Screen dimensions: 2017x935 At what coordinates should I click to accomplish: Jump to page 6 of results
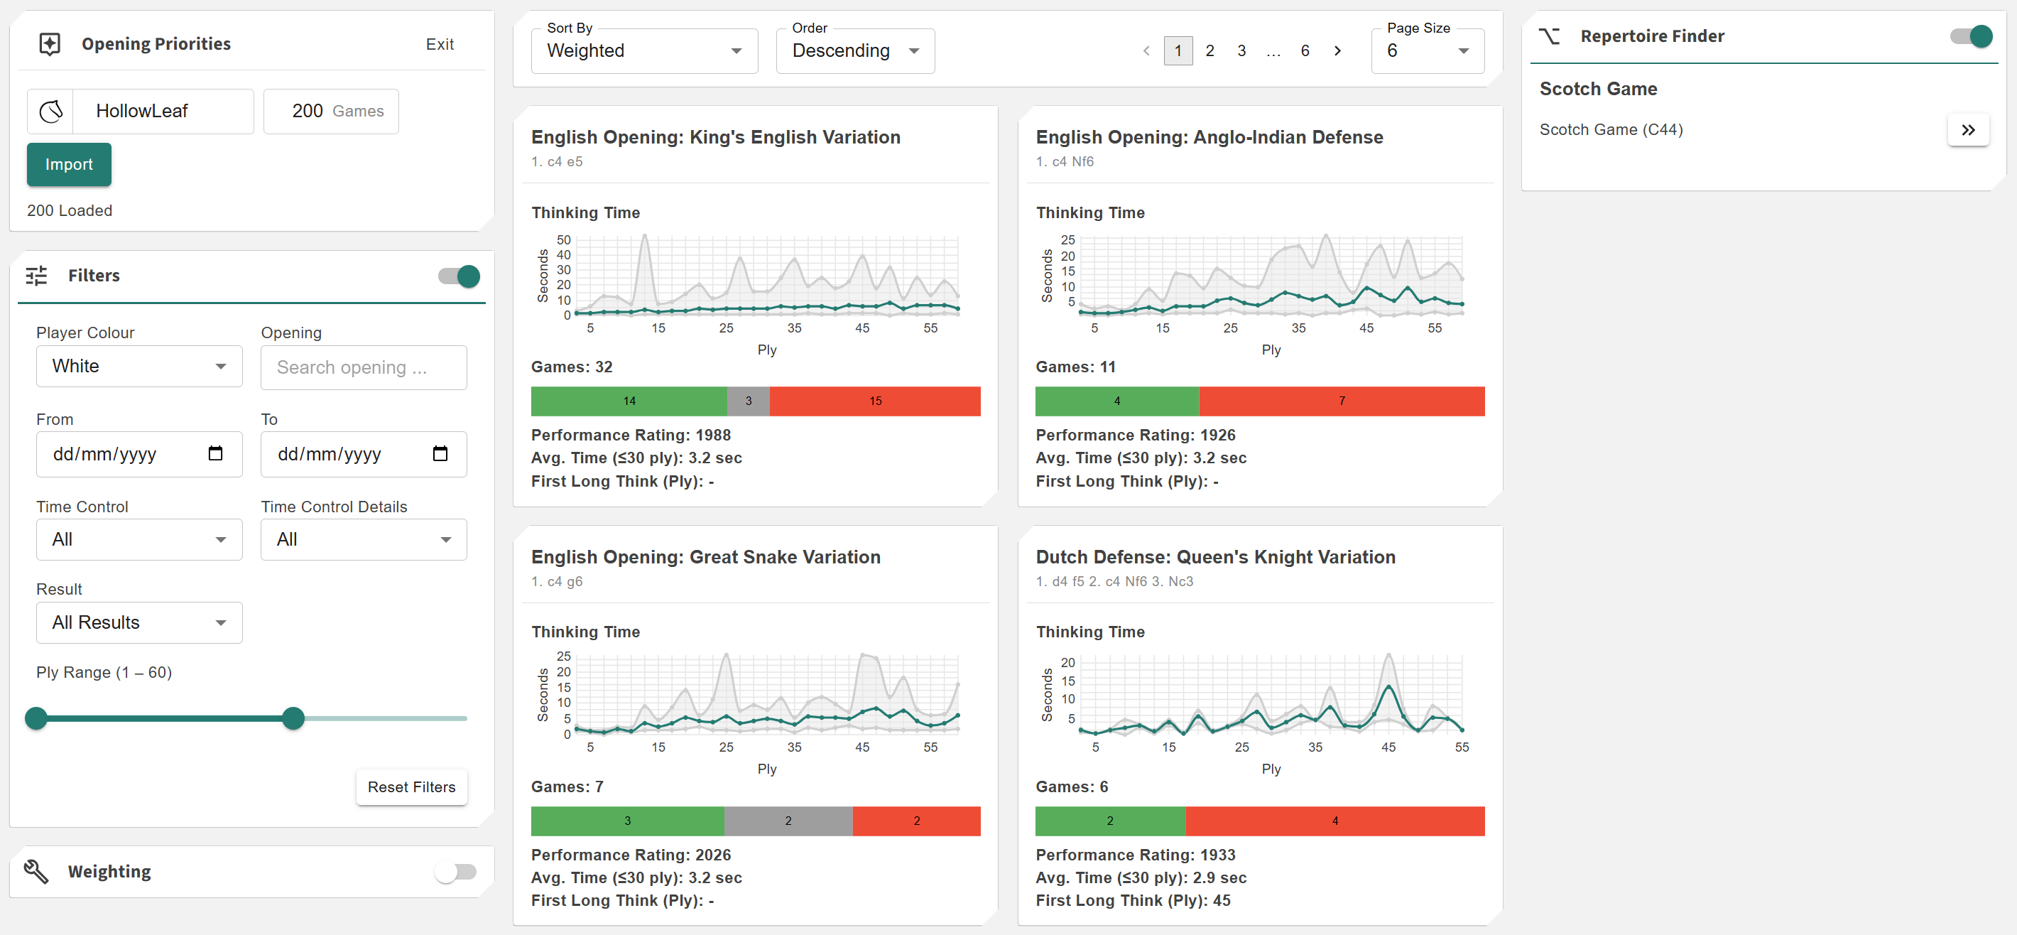click(x=1305, y=51)
